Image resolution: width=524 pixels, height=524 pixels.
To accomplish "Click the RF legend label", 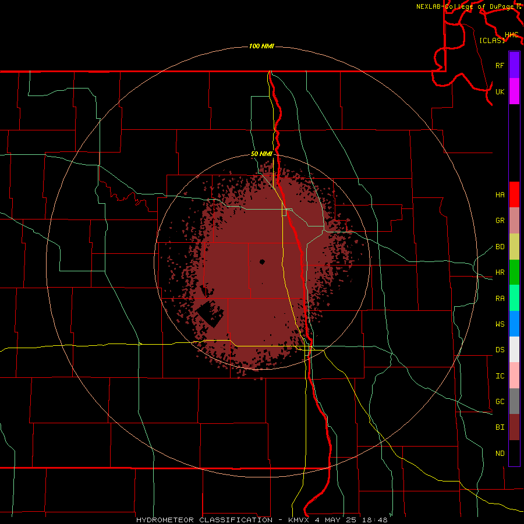I will (x=500, y=65).
